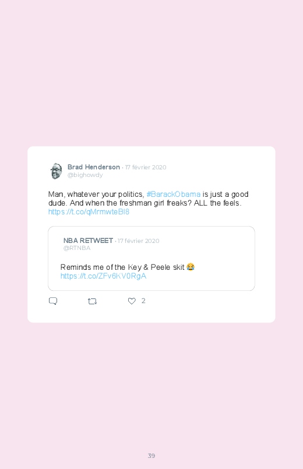Click the main tweet text about politics
The width and height of the screenshot is (303, 469).
point(148,199)
